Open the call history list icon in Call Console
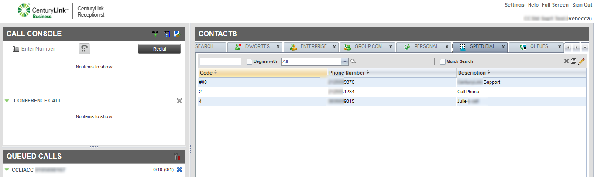 click(177, 34)
